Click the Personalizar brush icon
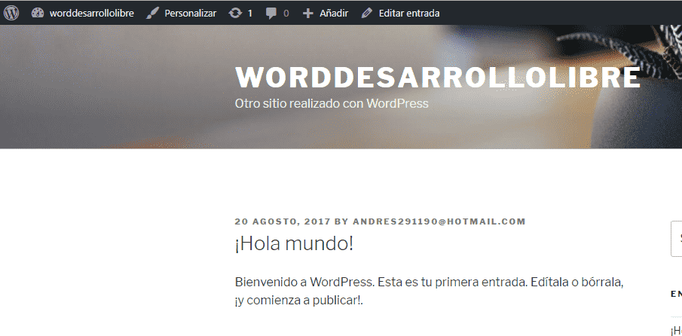682x336 pixels. coord(152,13)
